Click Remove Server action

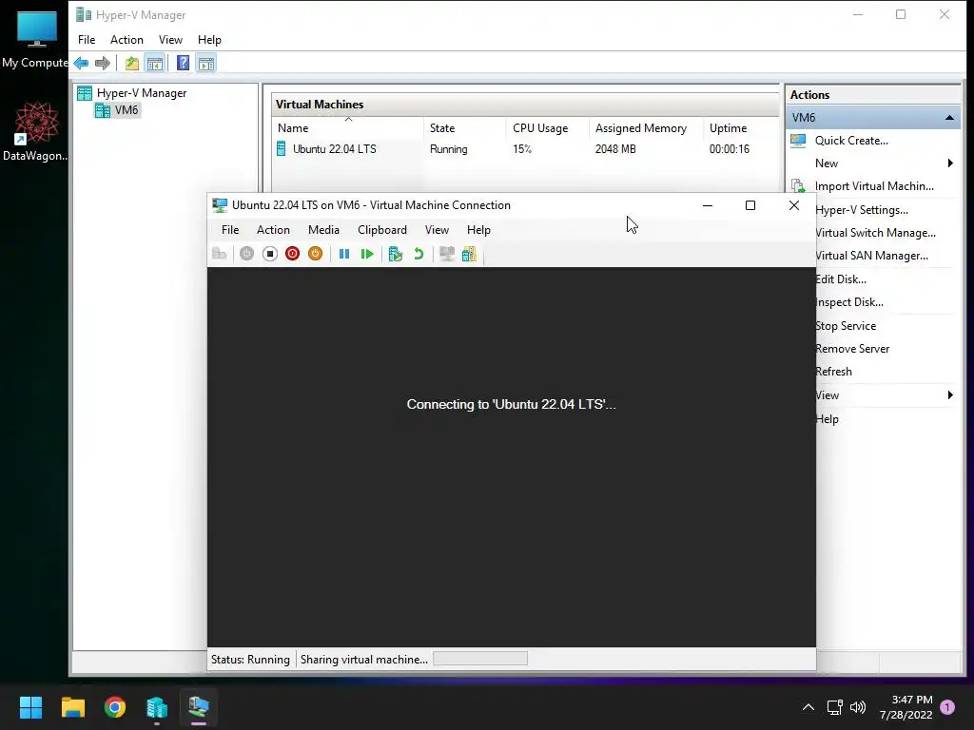pyautogui.click(x=852, y=349)
